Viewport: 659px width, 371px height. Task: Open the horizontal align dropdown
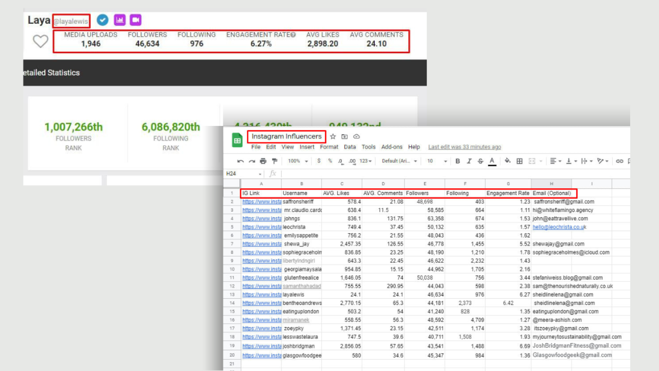pyautogui.click(x=556, y=161)
